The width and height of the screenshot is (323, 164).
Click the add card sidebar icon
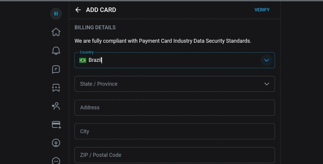coord(56,125)
